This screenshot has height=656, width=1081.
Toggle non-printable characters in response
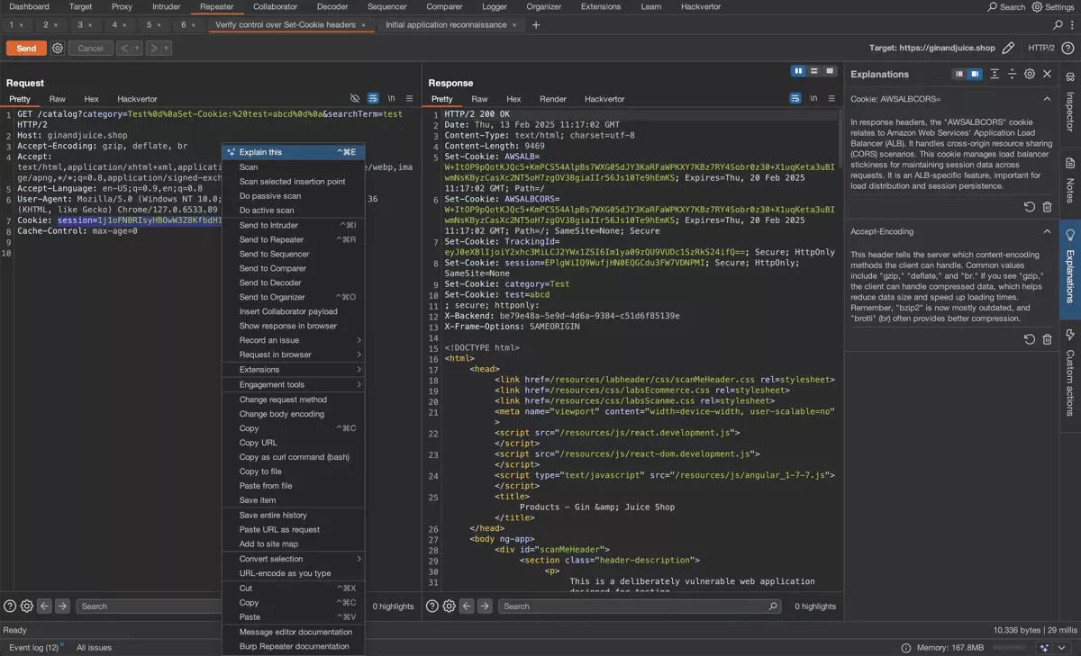(813, 98)
